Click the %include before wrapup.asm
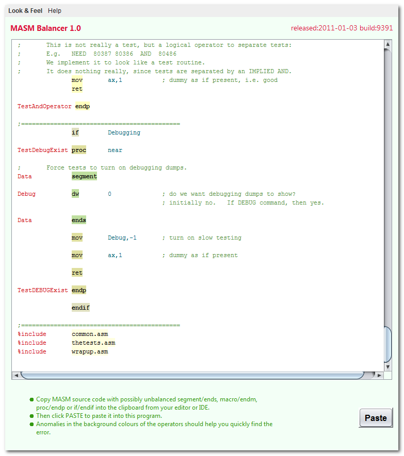 tap(32, 351)
